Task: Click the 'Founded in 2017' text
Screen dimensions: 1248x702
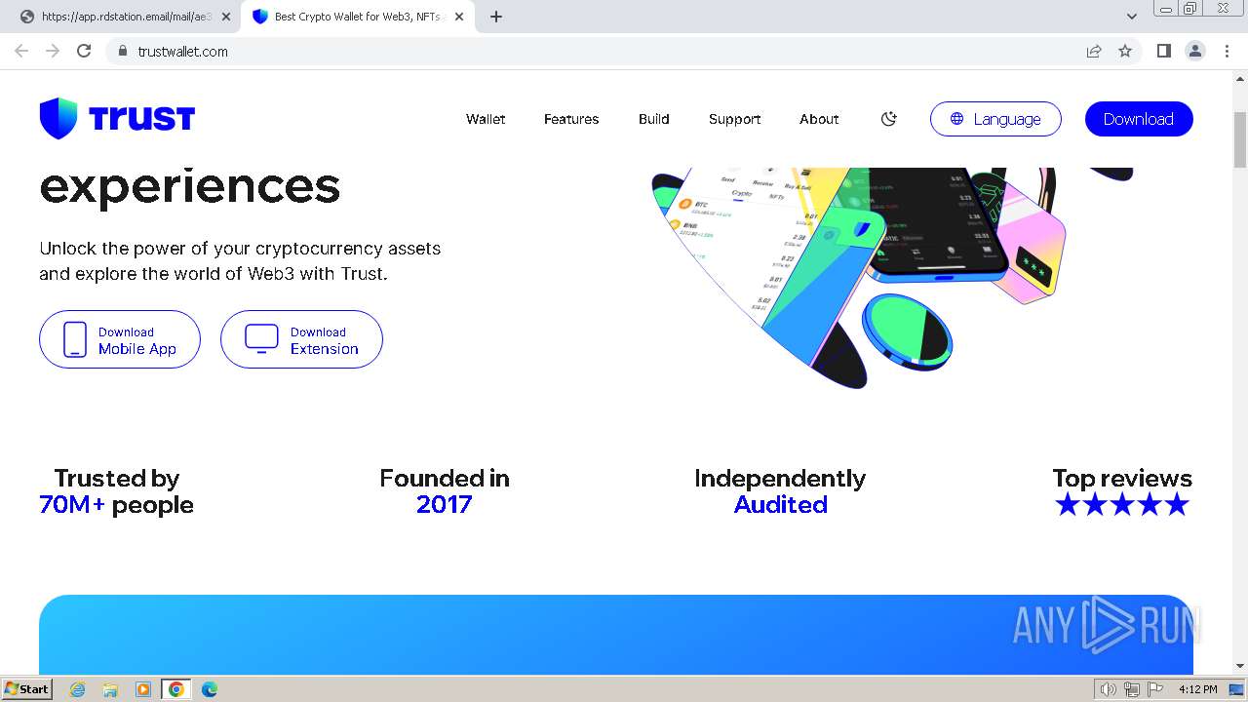Action: pyautogui.click(x=445, y=491)
